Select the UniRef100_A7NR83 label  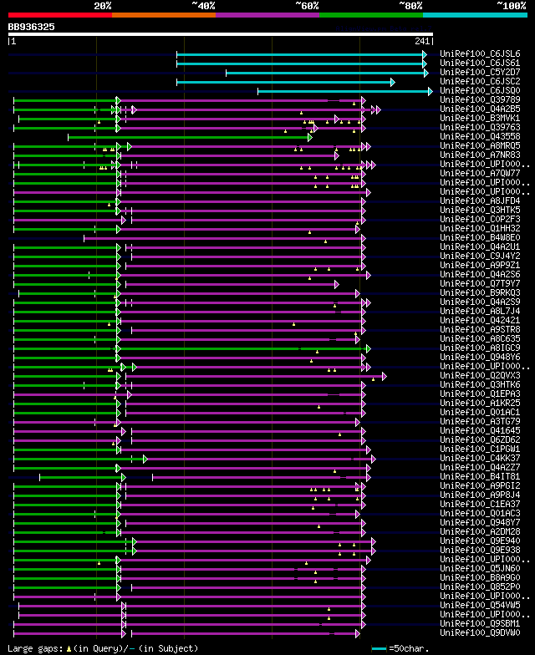480,155
